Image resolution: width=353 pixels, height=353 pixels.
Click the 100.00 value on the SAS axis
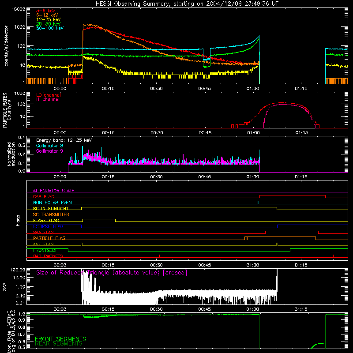pyautogui.click(x=18, y=270)
